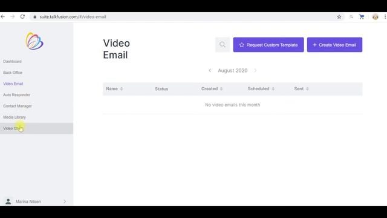
Task: Click the August 2020 label
Action: coord(232,70)
